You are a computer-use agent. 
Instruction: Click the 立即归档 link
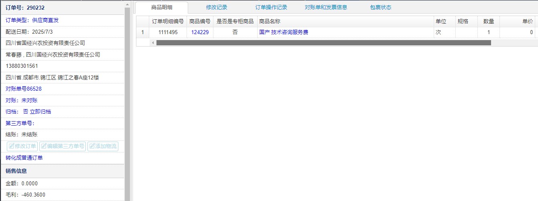tap(40, 112)
